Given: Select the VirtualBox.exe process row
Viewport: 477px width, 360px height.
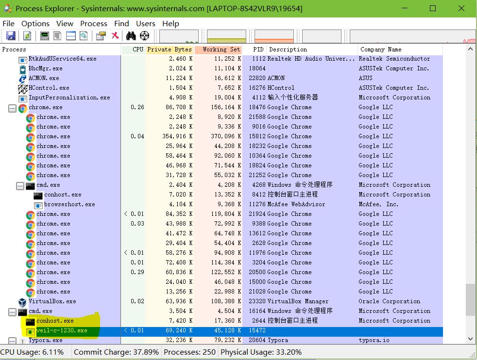Looking at the screenshot, I should pyautogui.click(x=221, y=301).
